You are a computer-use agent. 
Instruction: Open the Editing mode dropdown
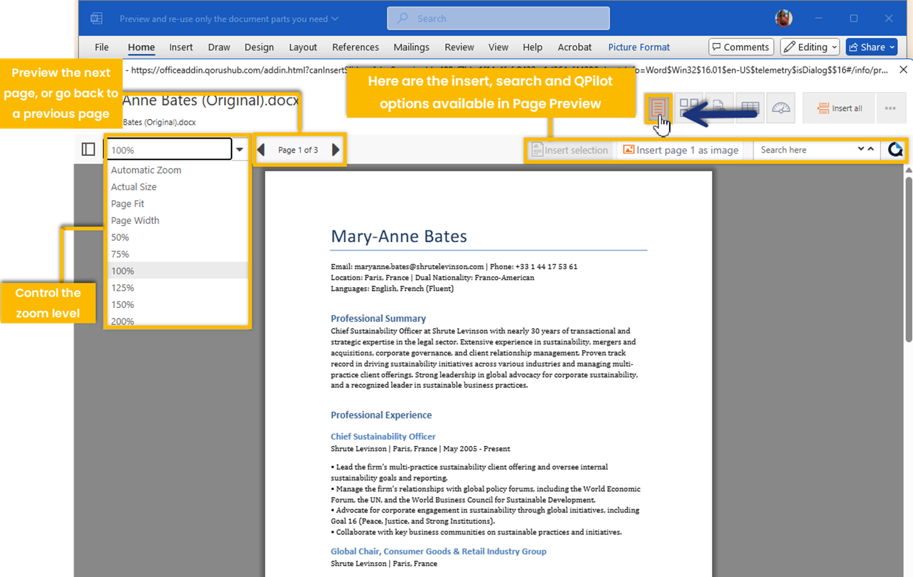810,47
